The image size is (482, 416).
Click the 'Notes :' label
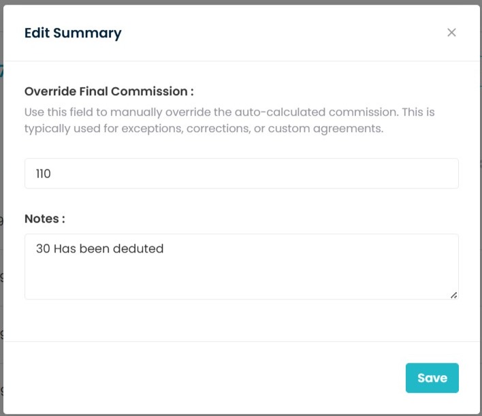pos(44,219)
